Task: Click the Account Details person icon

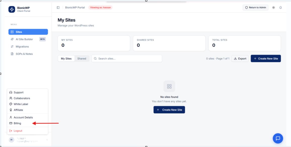Action: [11, 117]
